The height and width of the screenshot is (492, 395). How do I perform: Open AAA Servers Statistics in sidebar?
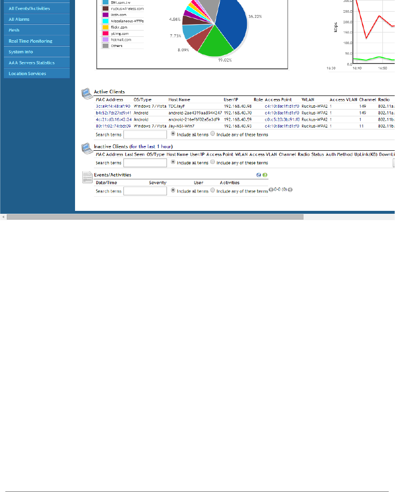point(37,63)
